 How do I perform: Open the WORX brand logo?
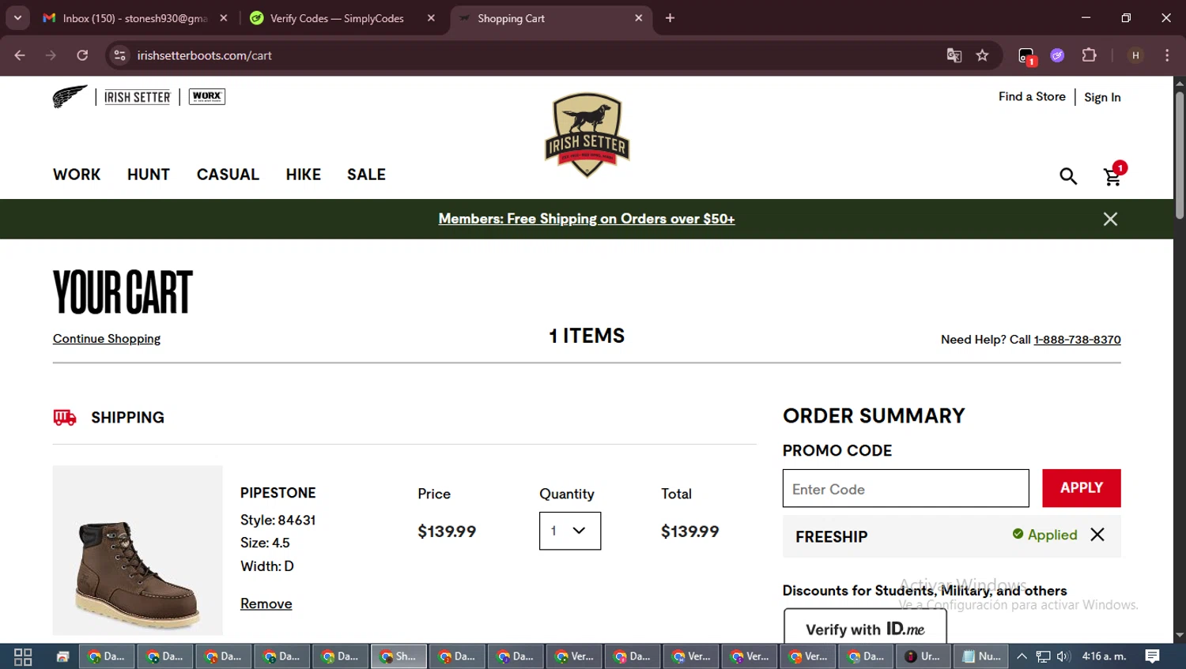tap(207, 96)
